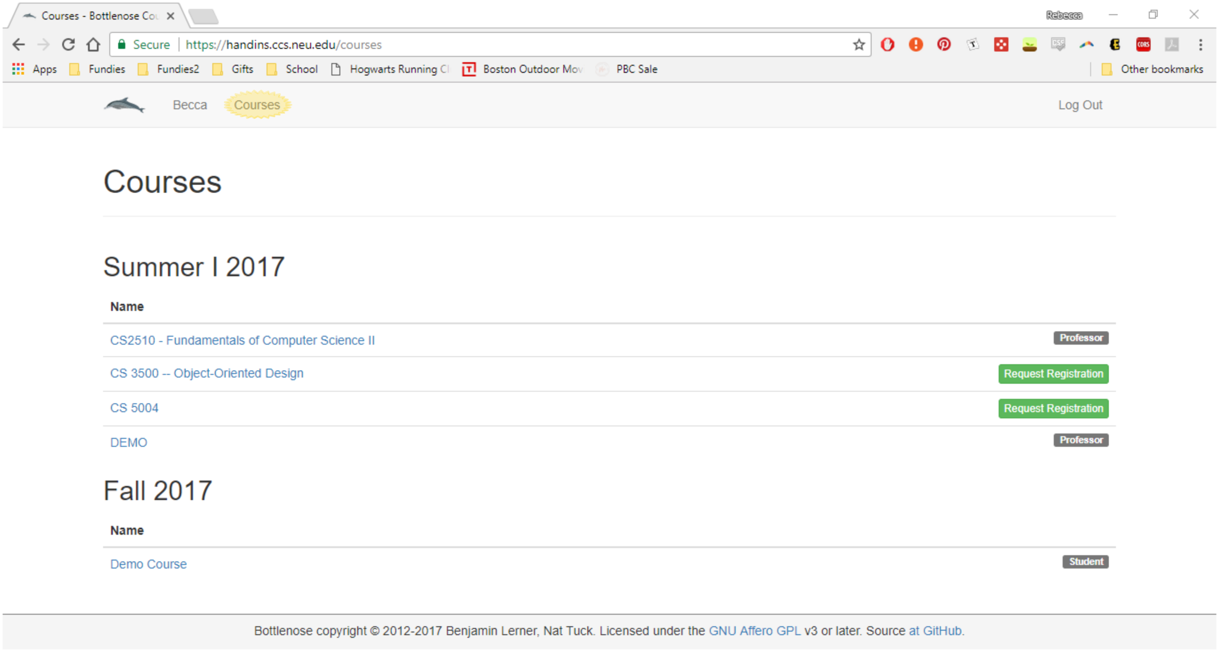Click the browser reload icon

point(68,44)
